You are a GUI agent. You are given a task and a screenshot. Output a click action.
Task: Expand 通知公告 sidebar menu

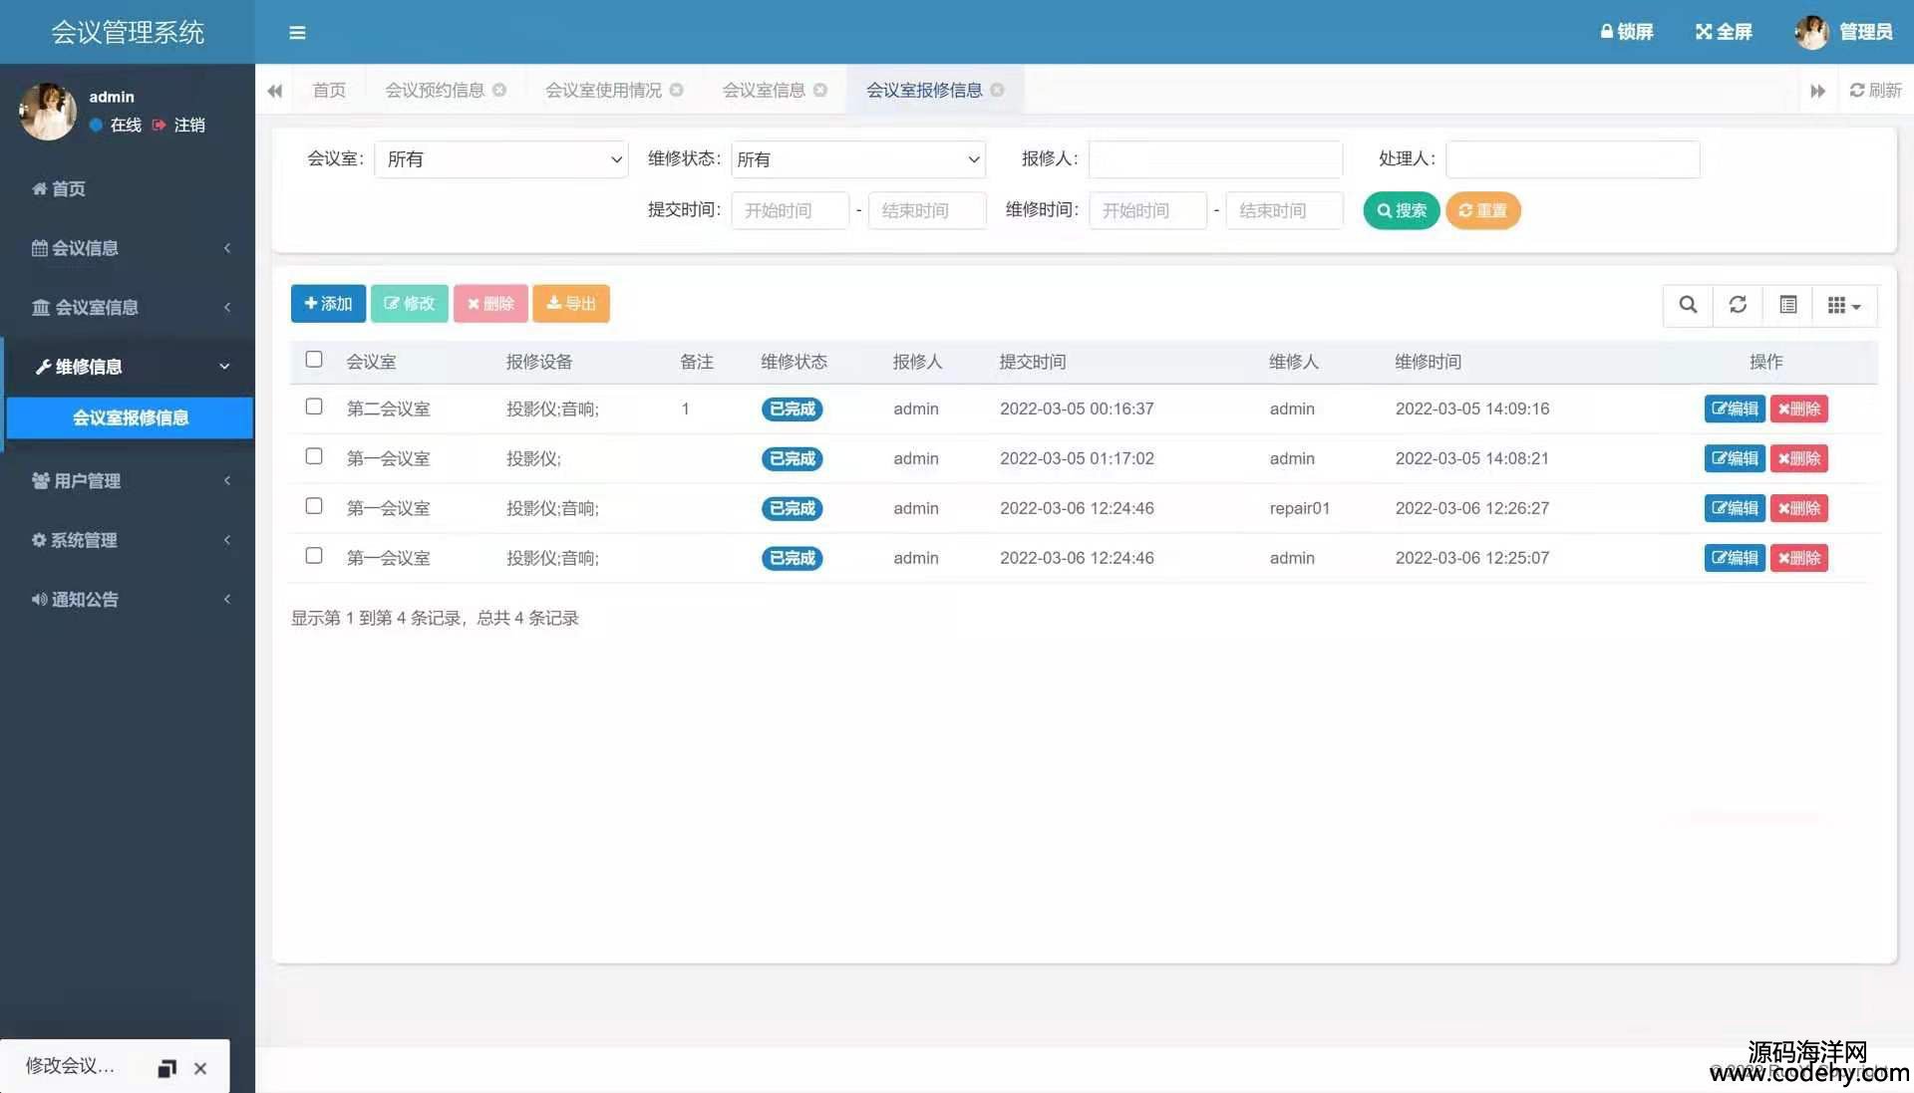coord(128,600)
